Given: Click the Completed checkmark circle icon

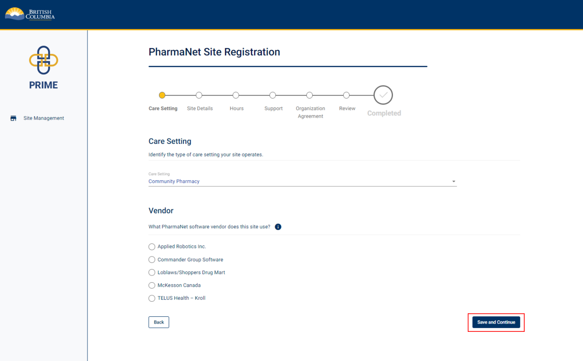Looking at the screenshot, I should tap(383, 95).
